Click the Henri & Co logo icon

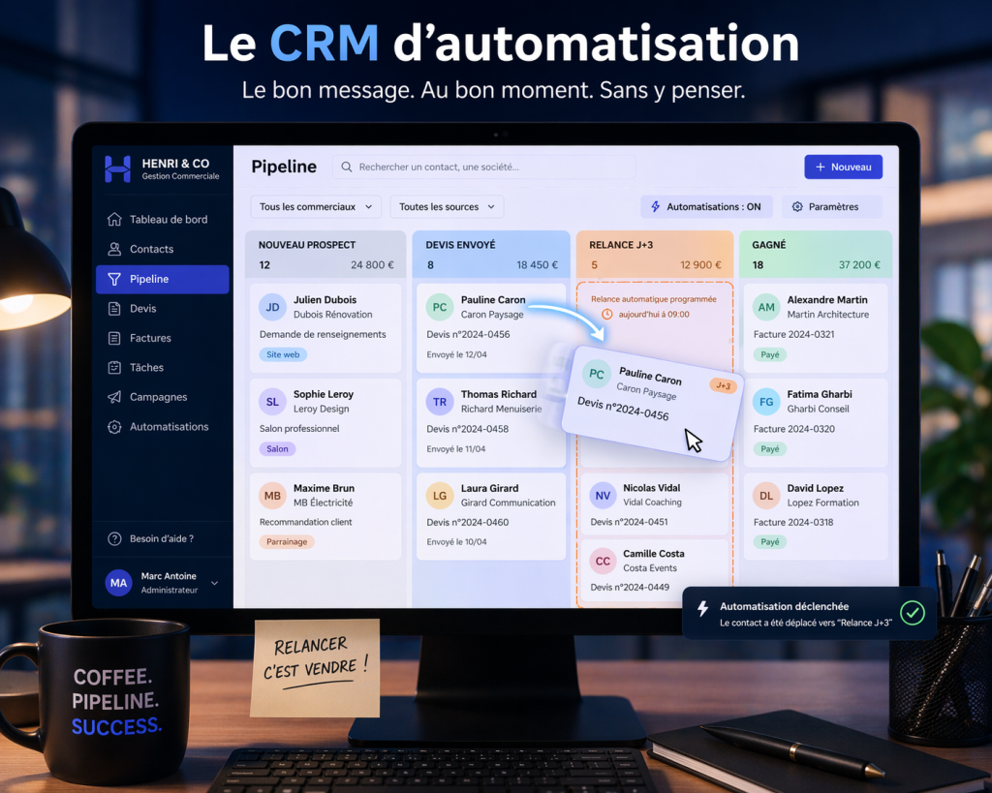point(117,168)
